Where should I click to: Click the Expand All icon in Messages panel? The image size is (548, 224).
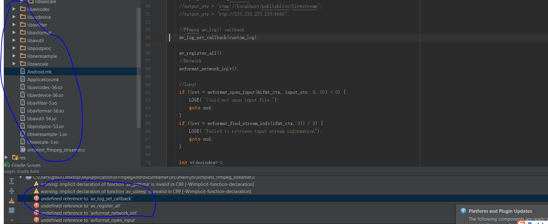(12, 181)
